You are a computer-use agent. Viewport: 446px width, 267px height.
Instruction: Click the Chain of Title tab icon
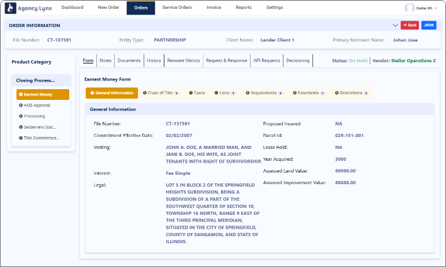point(145,93)
